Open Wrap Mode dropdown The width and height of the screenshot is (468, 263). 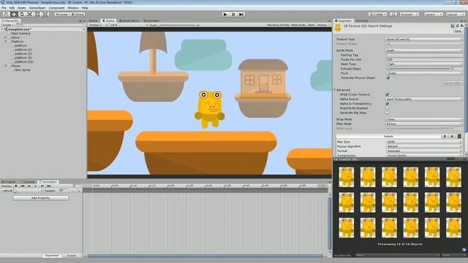pyautogui.click(x=424, y=119)
